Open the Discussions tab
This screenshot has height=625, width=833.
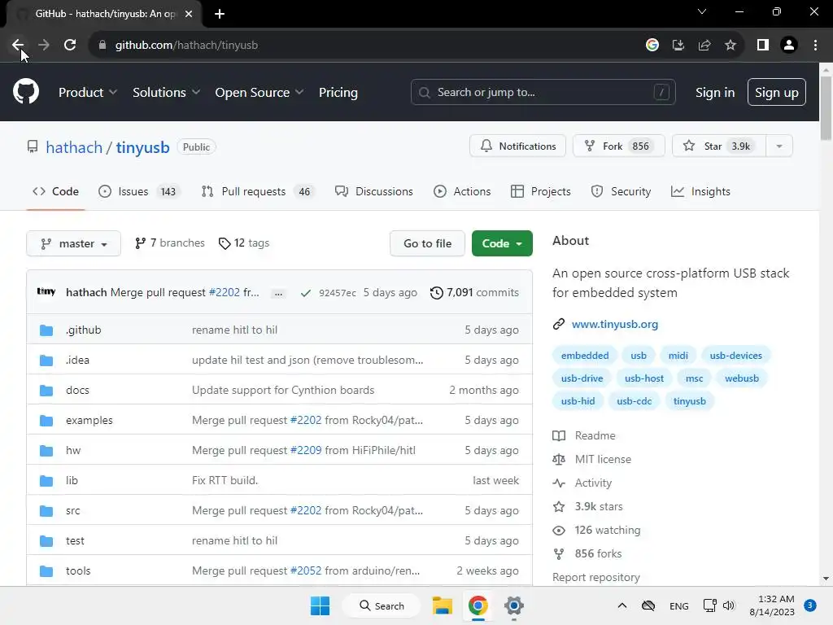374,191
